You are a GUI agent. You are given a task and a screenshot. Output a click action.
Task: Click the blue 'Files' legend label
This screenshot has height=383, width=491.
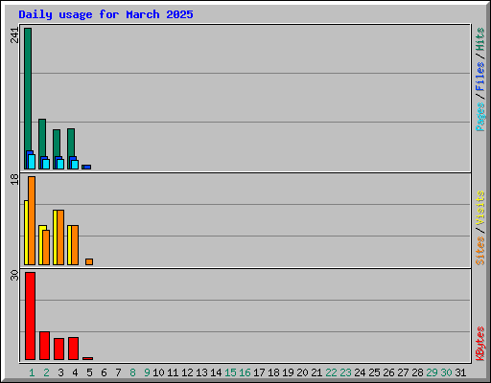tap(479, 76)
